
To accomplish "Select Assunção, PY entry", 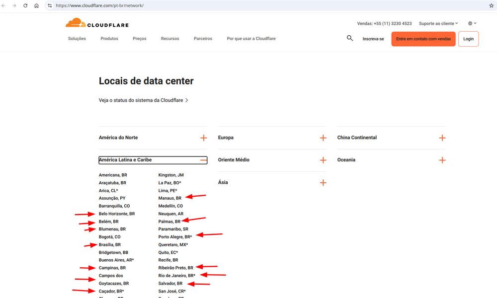I will point(112,198).
